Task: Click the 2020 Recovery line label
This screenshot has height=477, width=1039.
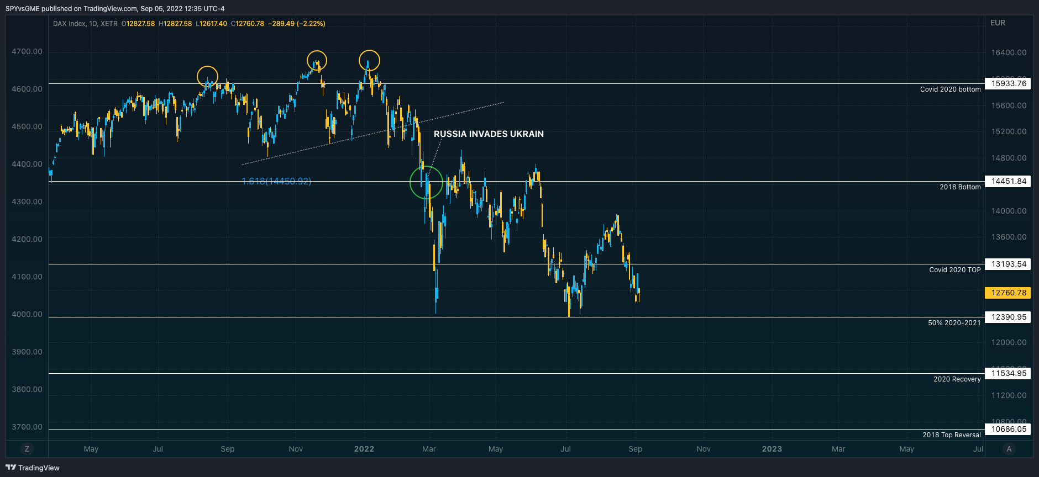Action: coord(957,379)
